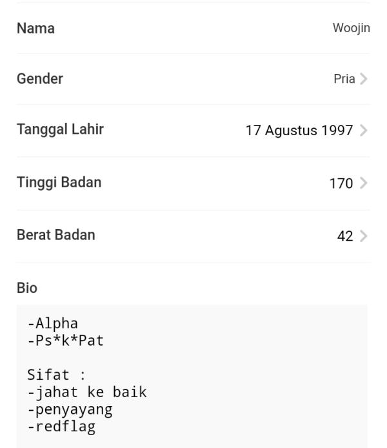Open the birth date value 17 Agustus 1997
The image size is (387, 448).
pos(299,131)
